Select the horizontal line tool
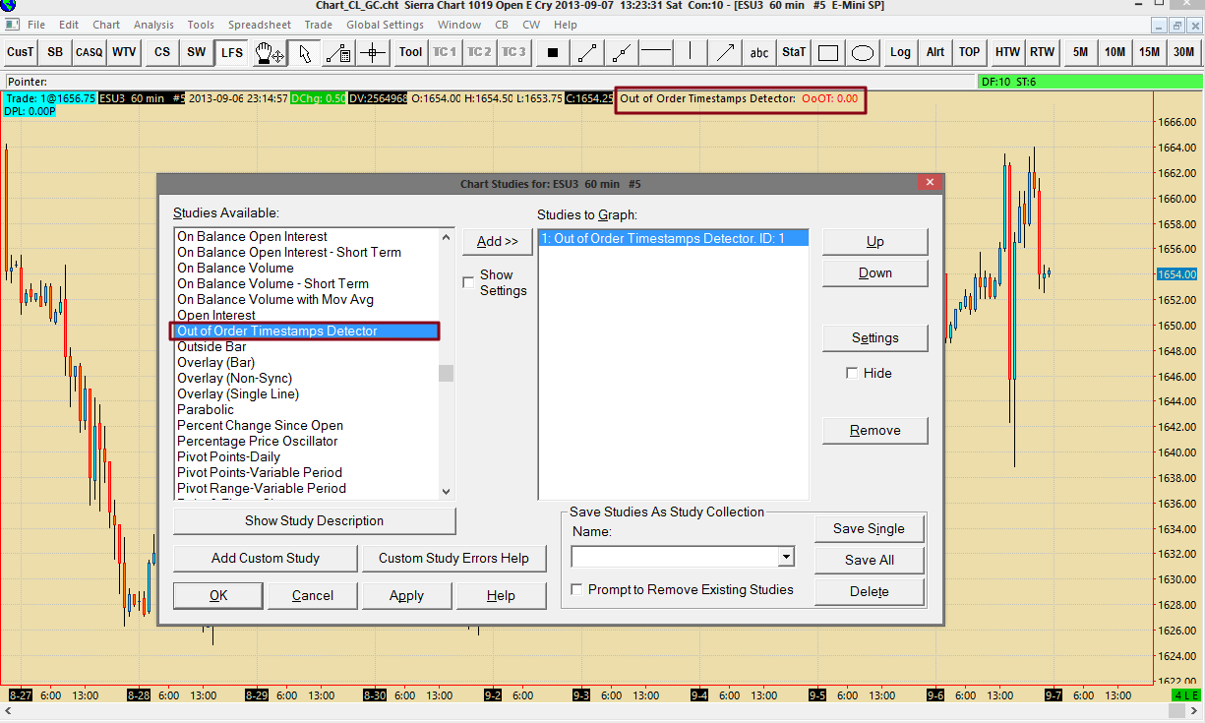 656,52
